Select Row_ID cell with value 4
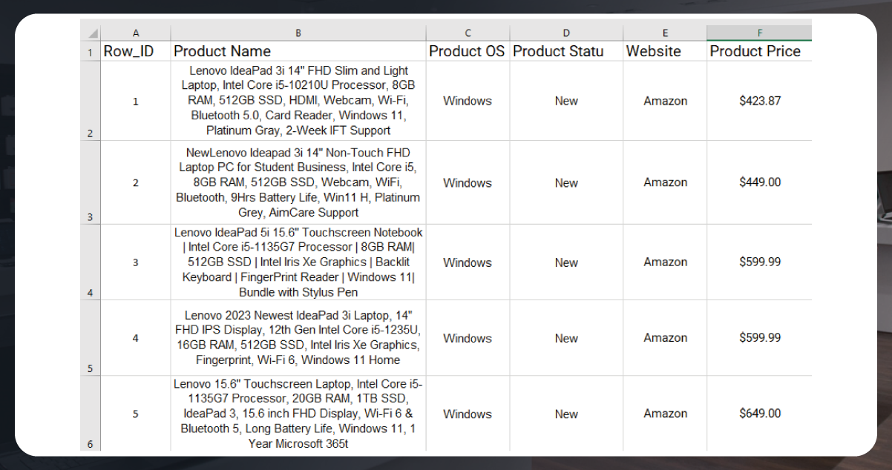Viewport: 892px width, 470px height. coord(136,338)
